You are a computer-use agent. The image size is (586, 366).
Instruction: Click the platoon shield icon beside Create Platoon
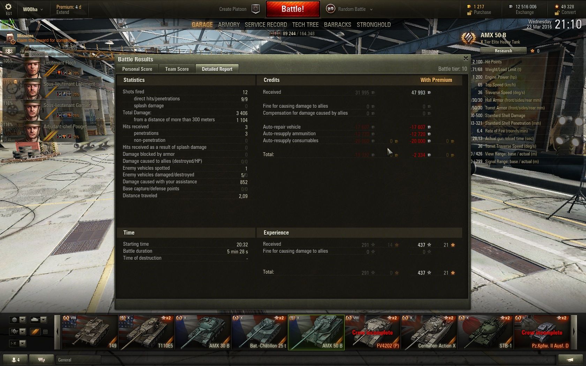256,9
